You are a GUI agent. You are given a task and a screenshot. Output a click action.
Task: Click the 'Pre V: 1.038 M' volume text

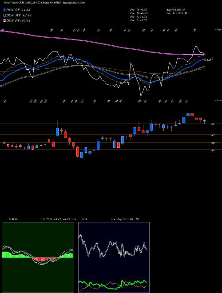[x=176, y=13]
